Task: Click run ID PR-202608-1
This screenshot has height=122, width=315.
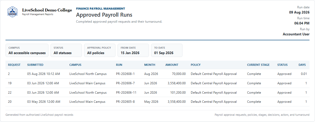Action: 125,74
